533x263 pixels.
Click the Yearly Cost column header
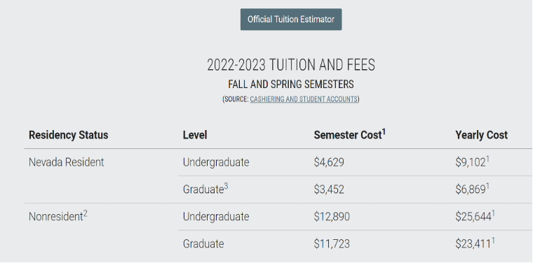pyautogui.click(x=481, y=135)
